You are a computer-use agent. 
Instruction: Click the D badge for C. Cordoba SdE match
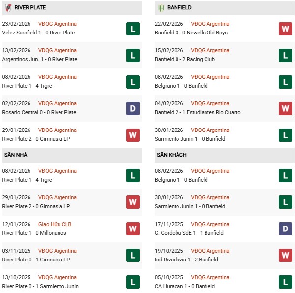285,229
